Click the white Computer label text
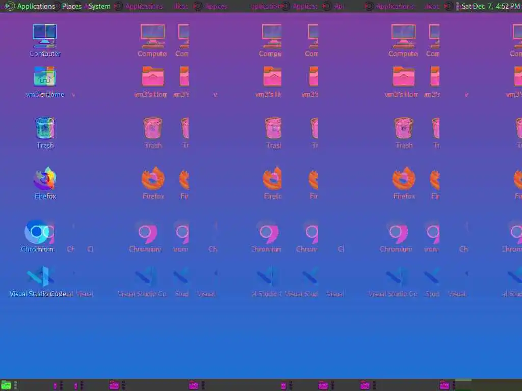This screenshot has width=522, height=391. pos(45,54)
